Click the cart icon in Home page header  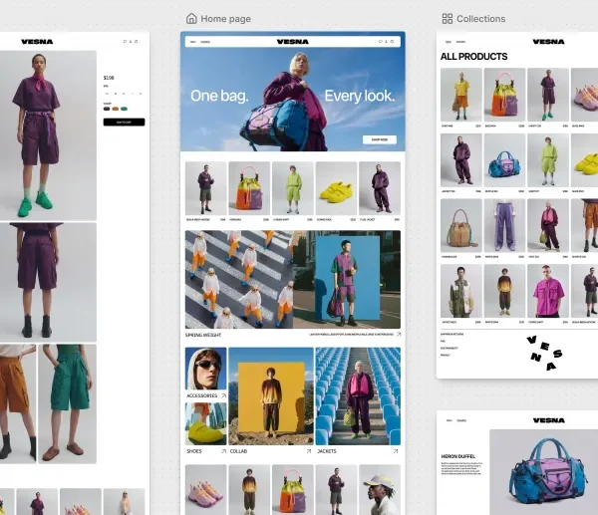click(392, 42)
